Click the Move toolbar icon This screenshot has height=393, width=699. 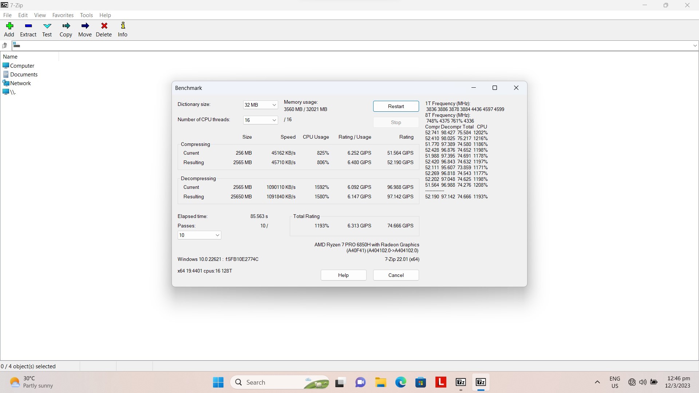click(x=85, y=29)
